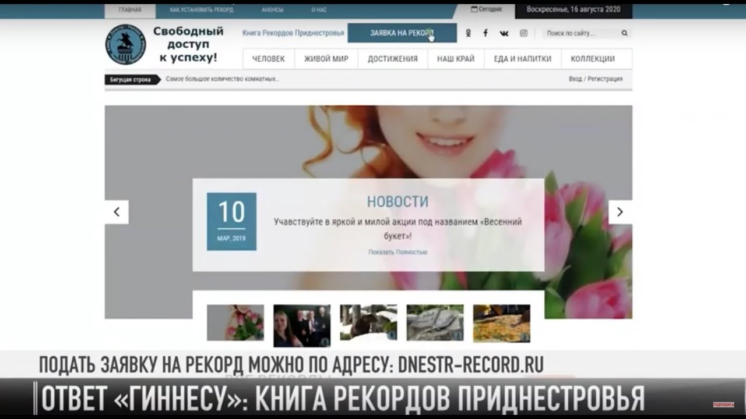
Task: Select the ЖИВОЙ МИР category
Action: tap(326, 59)
